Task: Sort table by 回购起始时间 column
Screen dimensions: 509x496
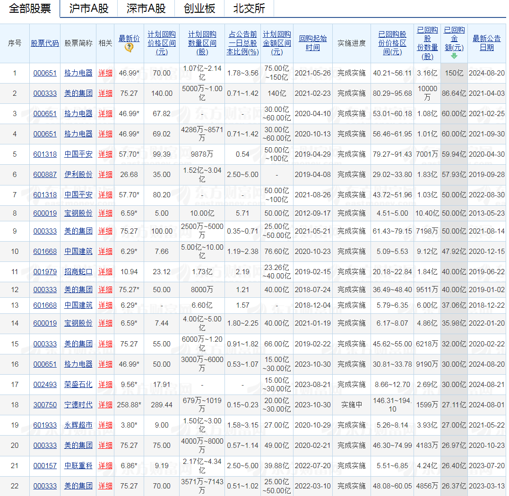Action: tap(312, 42)
